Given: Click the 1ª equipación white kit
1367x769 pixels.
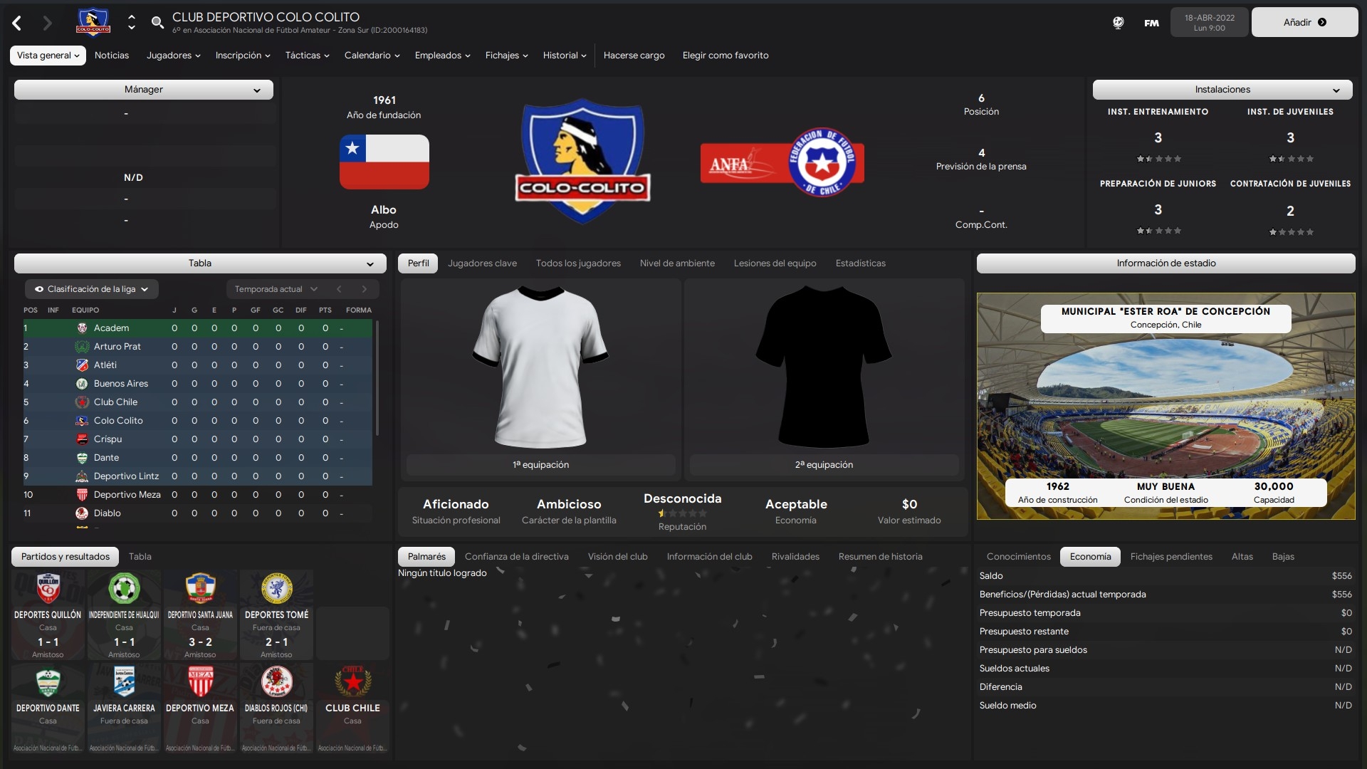Looking at the screenshot, I should tap(540, 367).
